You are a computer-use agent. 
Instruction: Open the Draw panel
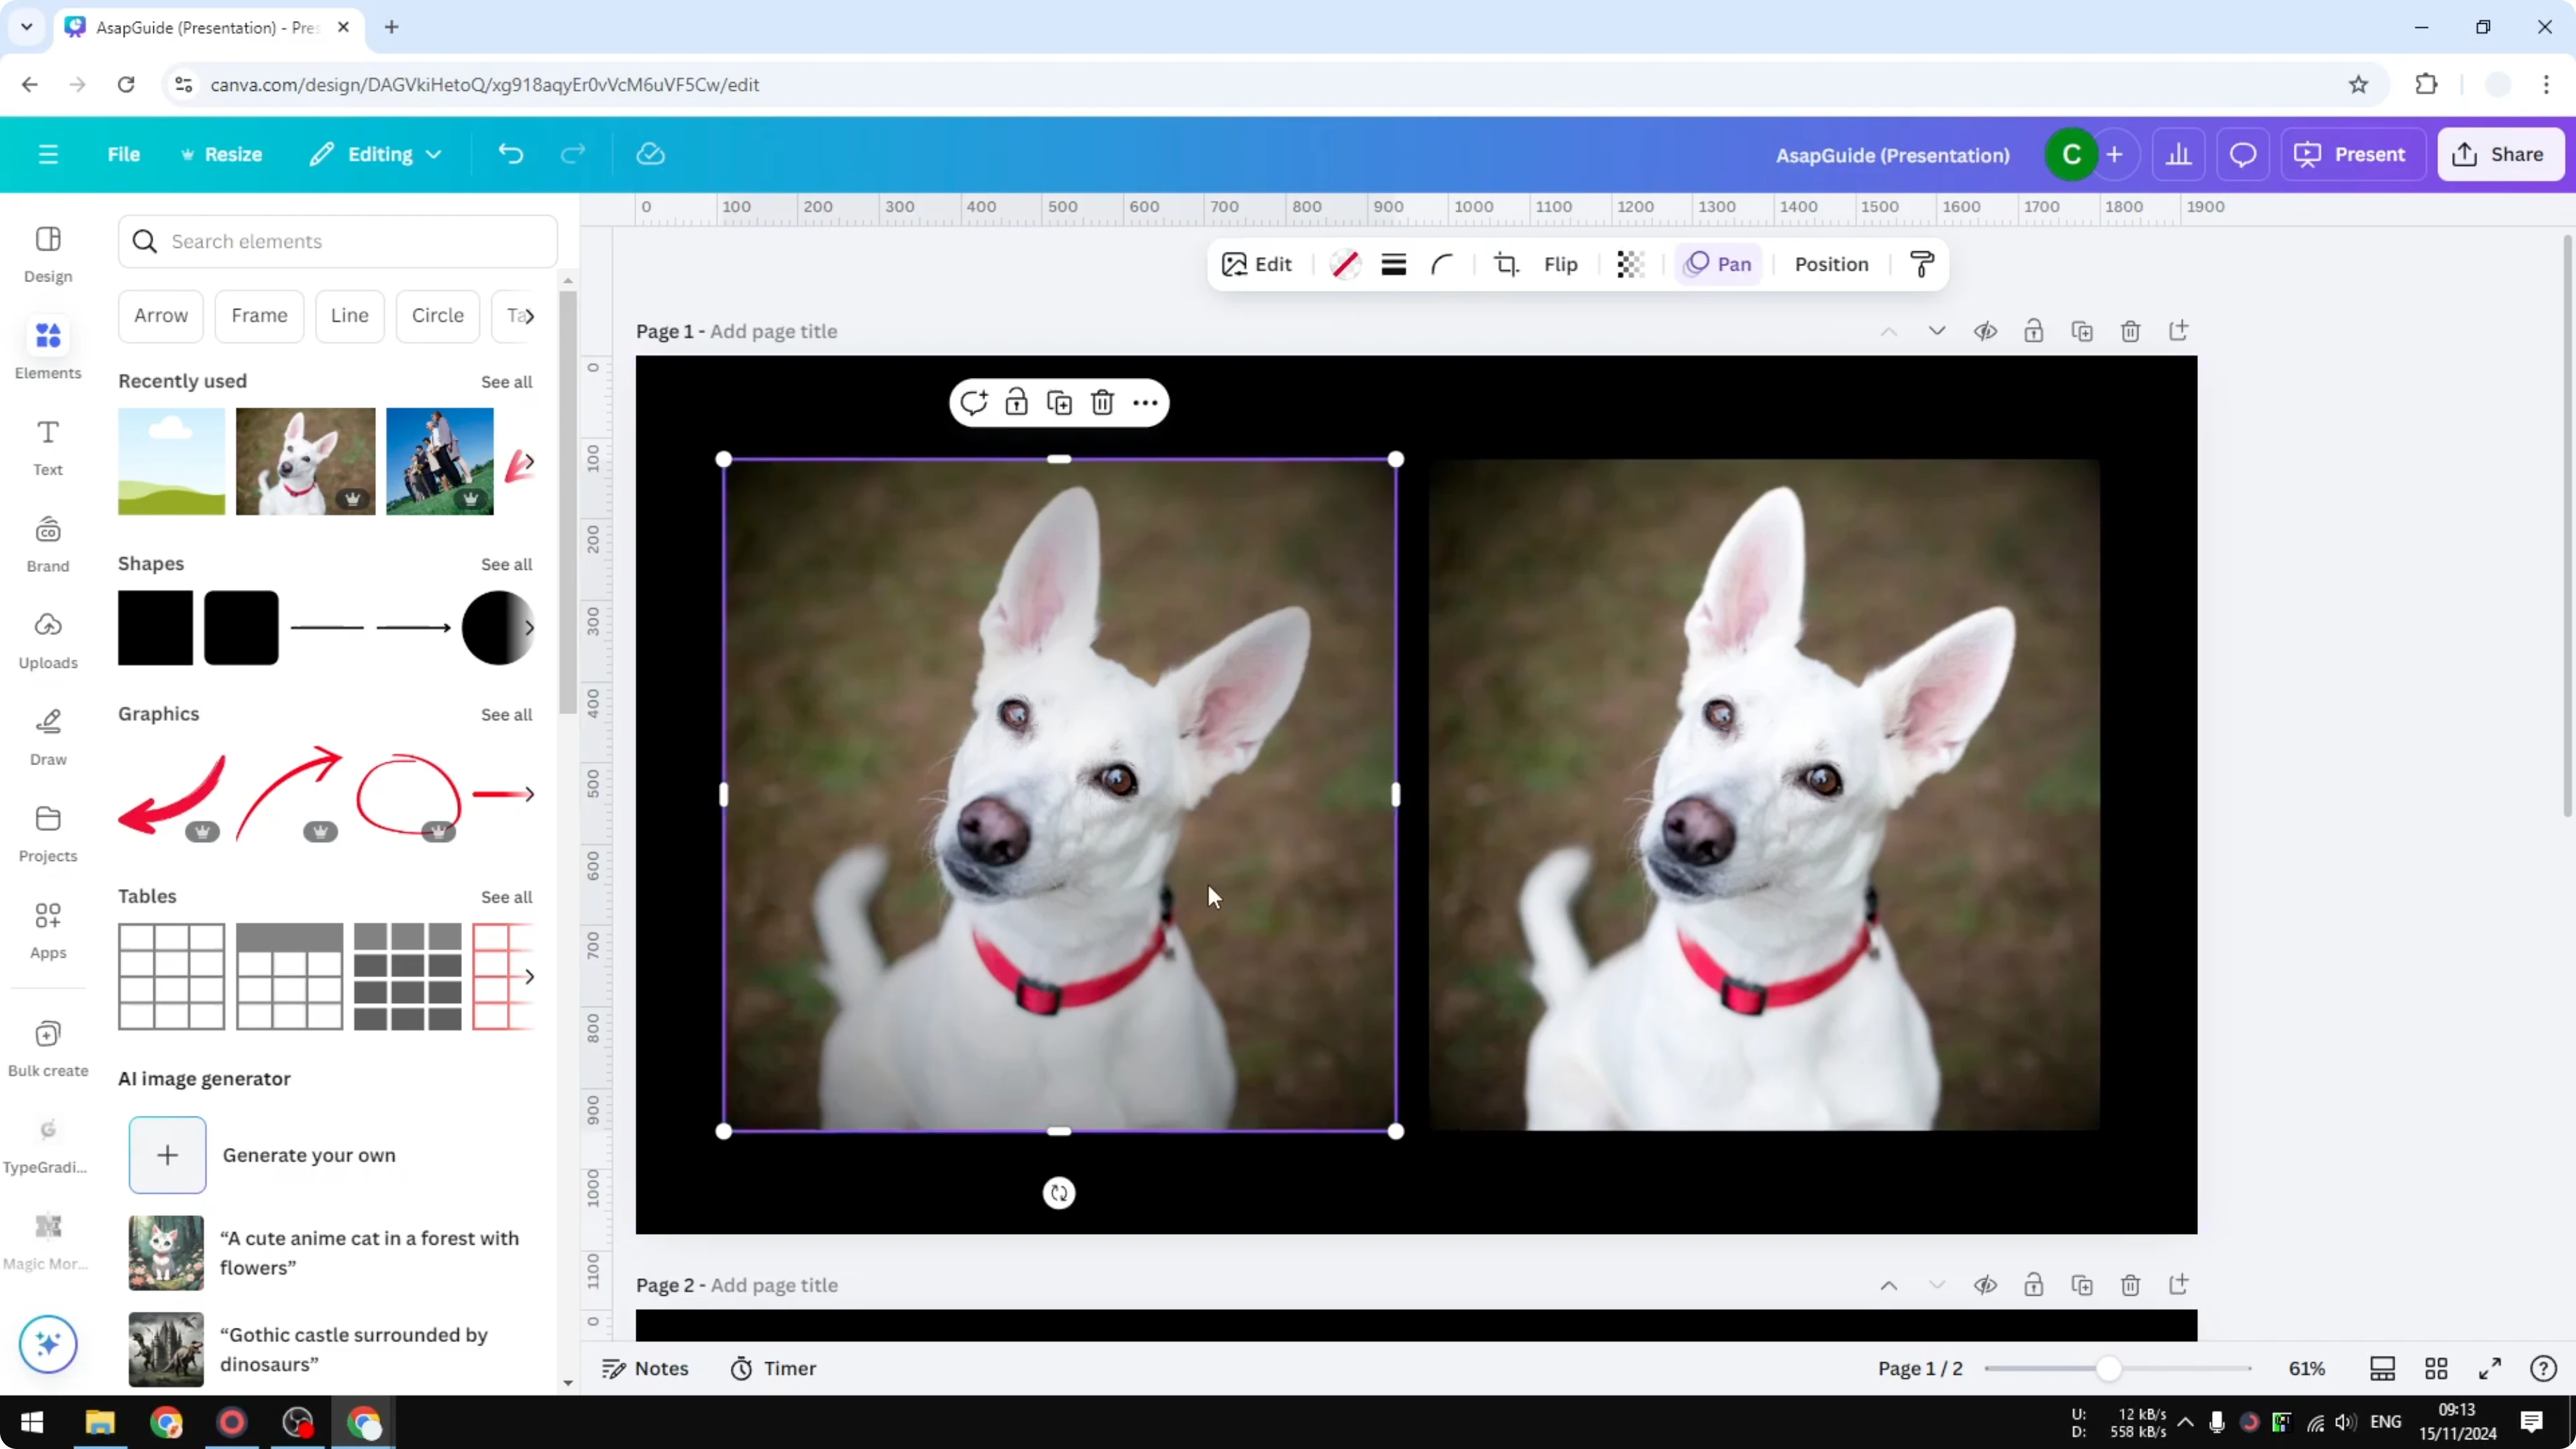tap(47, 736)
